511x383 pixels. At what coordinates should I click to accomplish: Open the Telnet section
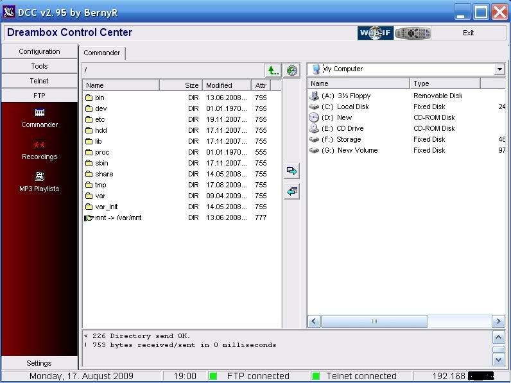(x=39, y=81)
